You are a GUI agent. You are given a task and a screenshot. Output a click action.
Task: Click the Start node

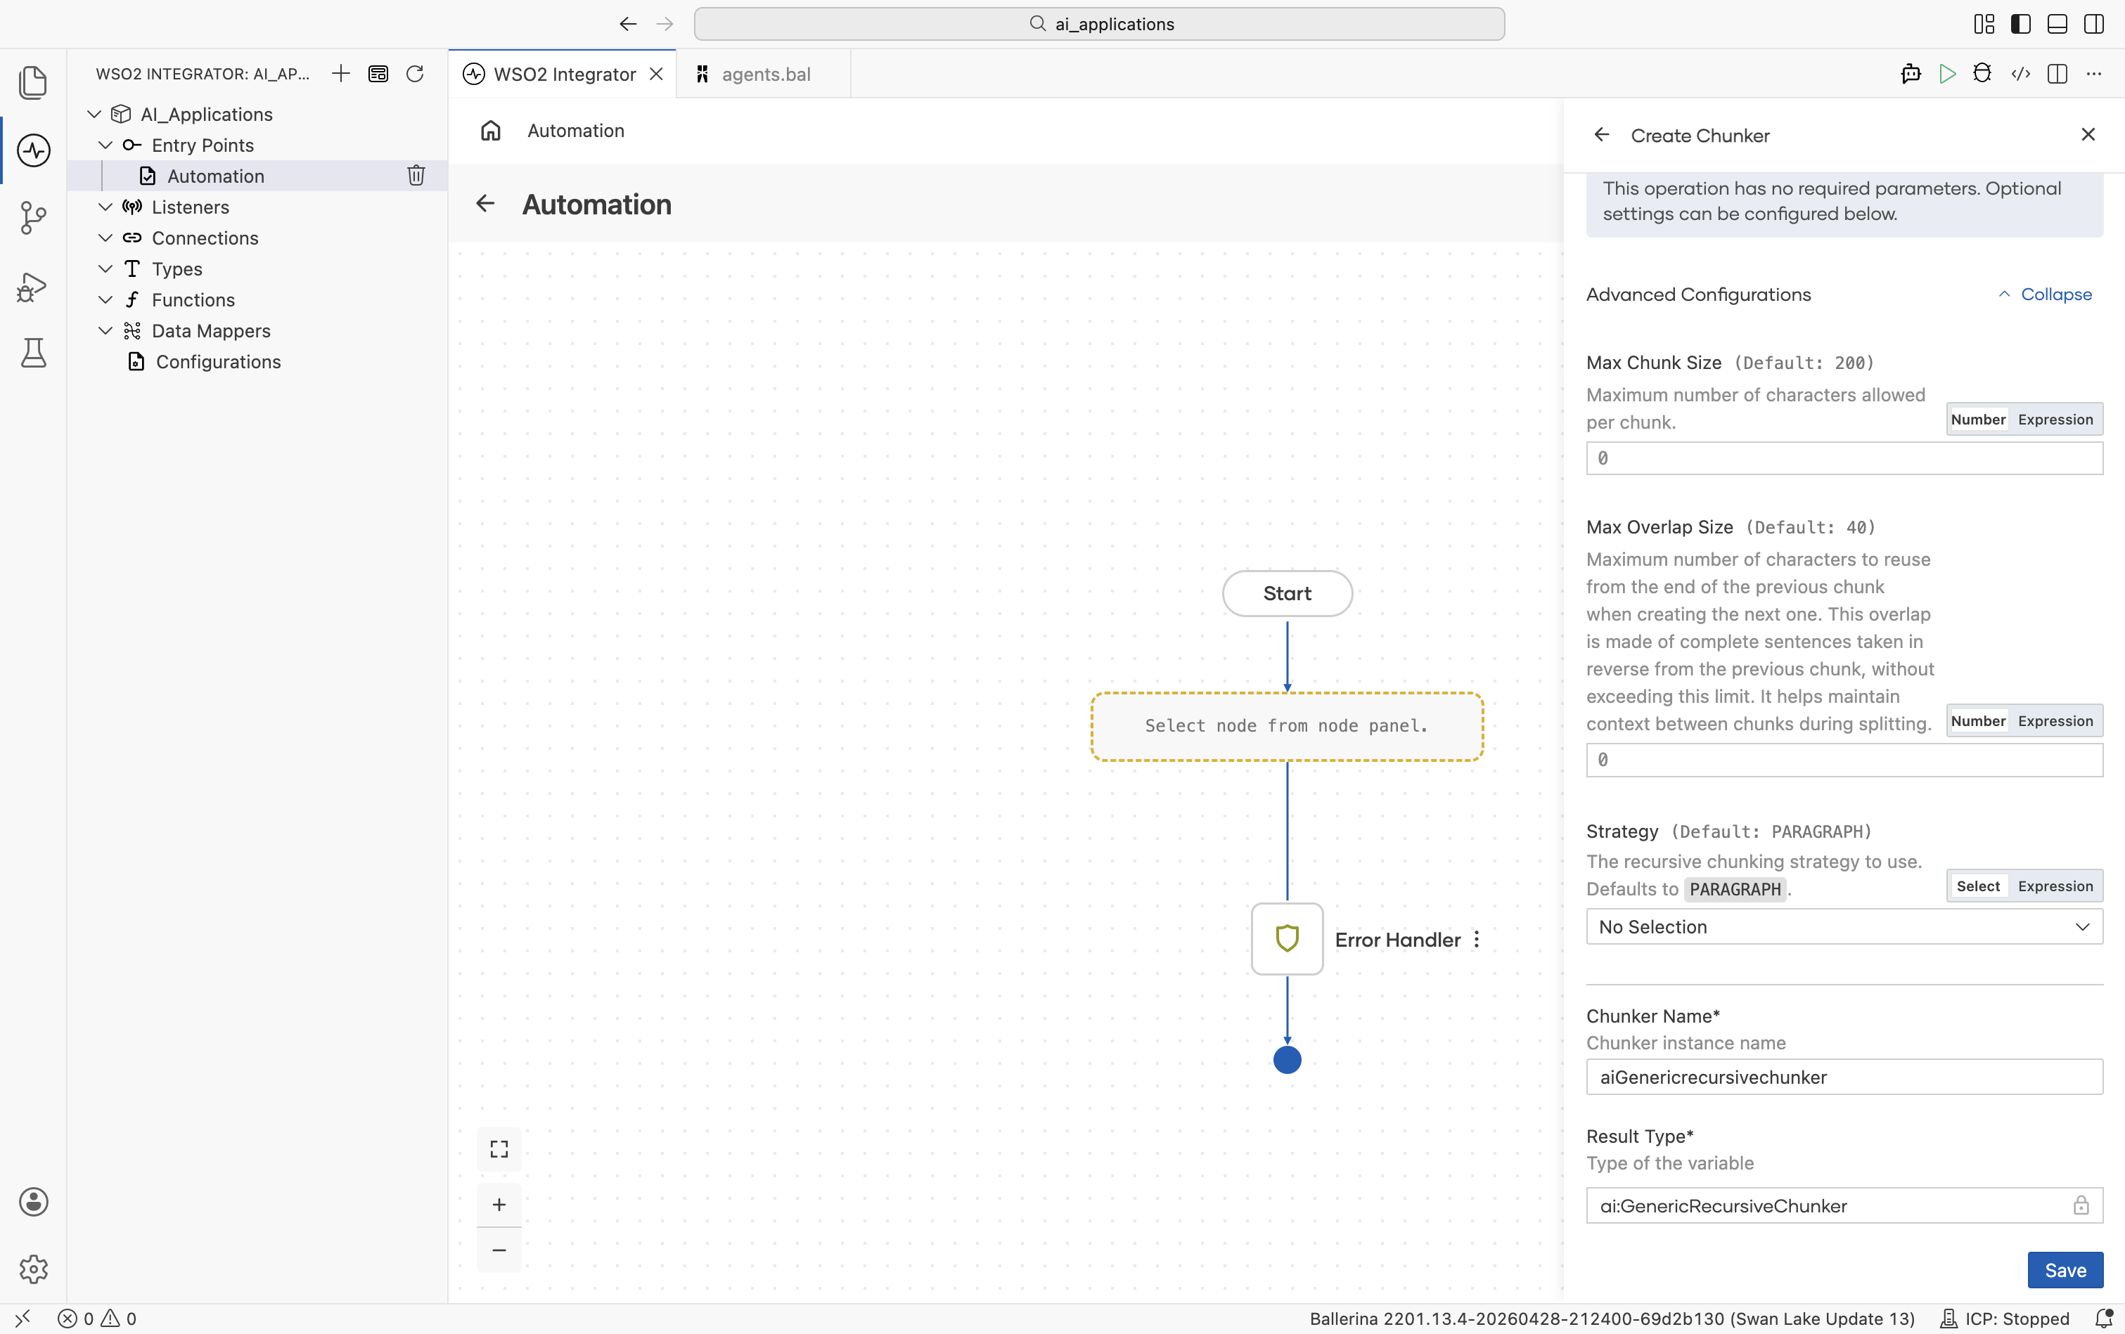click(x=1287, y=593)
